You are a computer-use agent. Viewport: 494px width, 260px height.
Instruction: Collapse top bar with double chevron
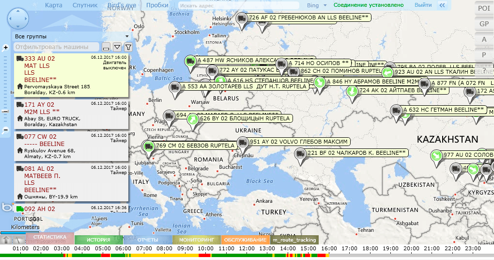tap(442, 5)
